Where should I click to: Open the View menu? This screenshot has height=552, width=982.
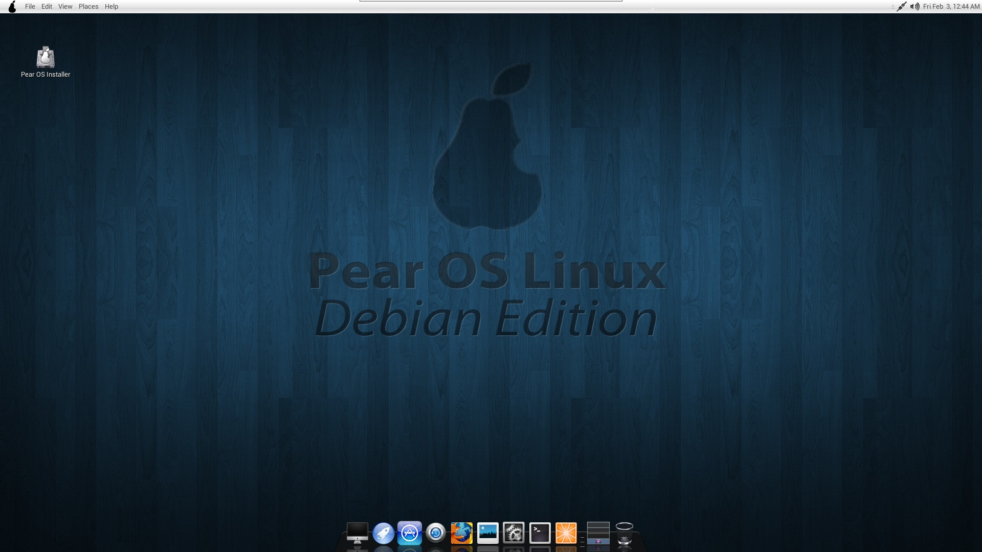click(x=65, y=7)
